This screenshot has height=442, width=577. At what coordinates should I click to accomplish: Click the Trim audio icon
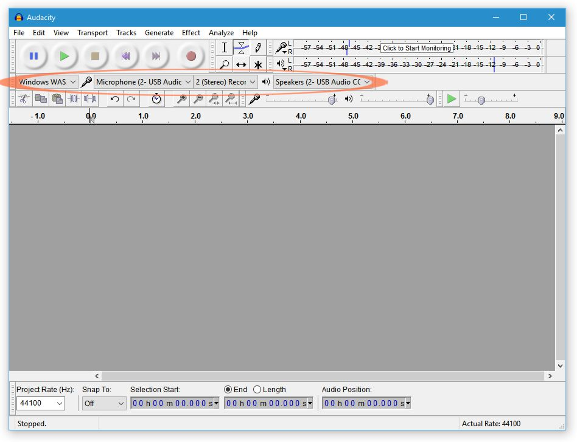74,99
